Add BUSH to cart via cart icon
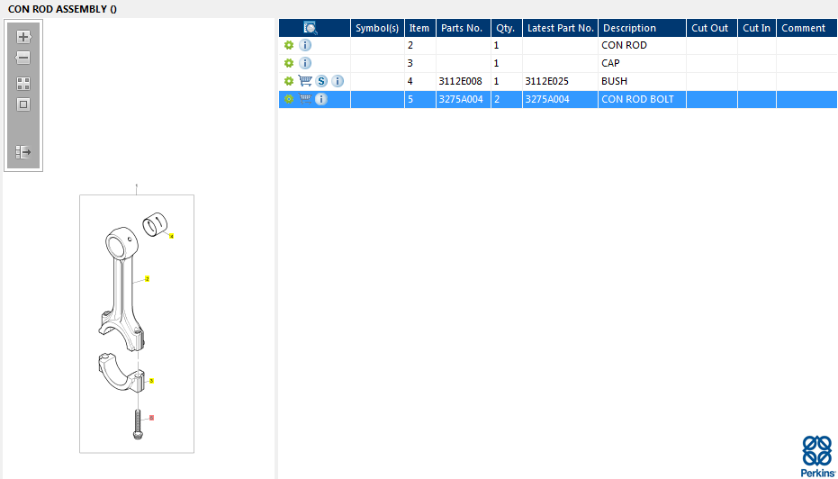The image size is (838, 479). [305, 81]
